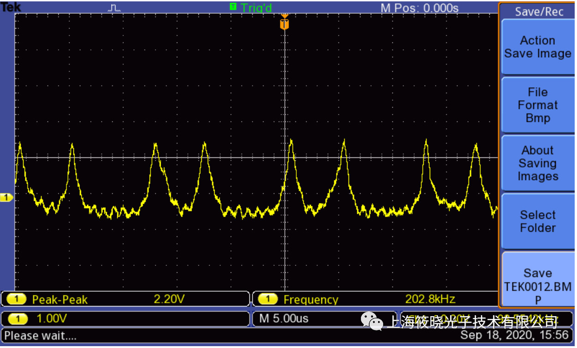Click the Peak-Peak 2.20V measurement readout

169,300
